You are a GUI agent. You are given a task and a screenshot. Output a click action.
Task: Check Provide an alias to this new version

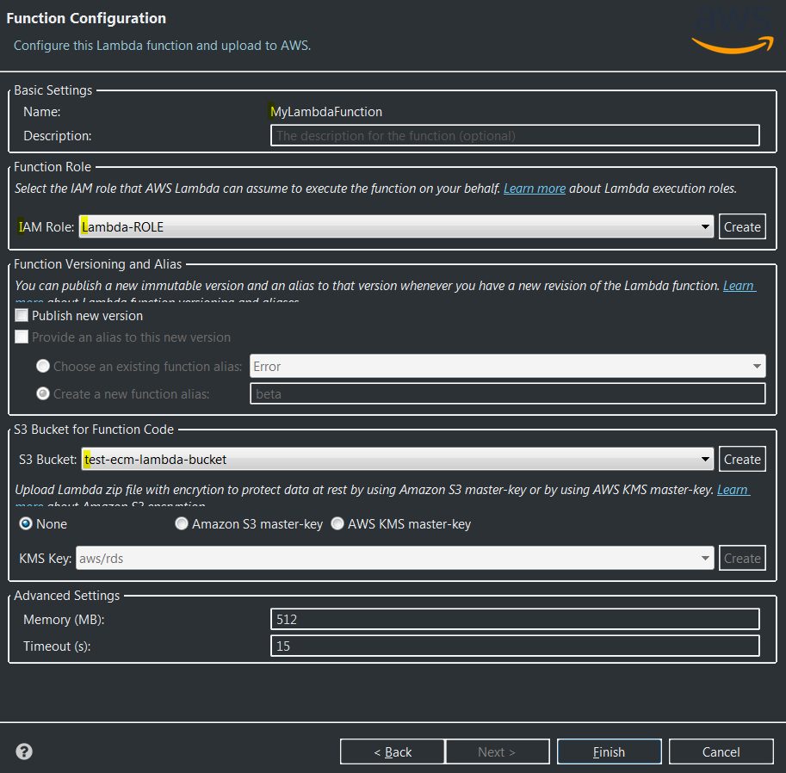coord(22,337)
